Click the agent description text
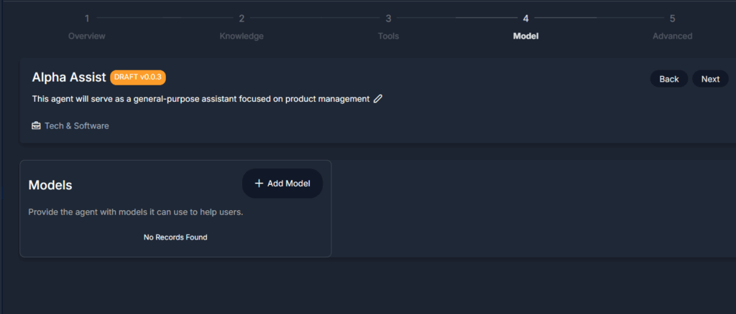Viewport: 736px width, 314px height. tap(201, 99)
